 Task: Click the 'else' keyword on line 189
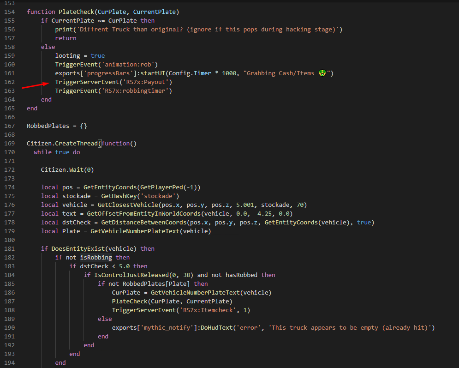click(105, 319)
